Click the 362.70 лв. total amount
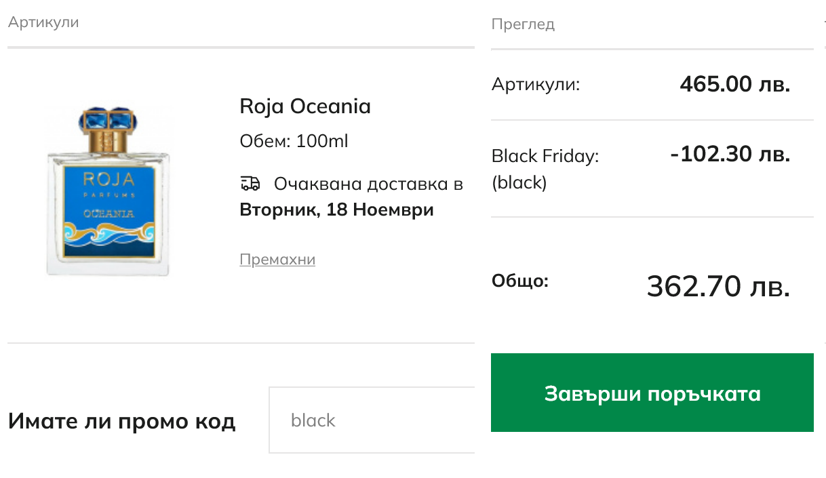826x478 pixels. point(718,286)
